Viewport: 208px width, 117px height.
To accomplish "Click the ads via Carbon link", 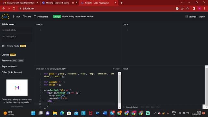I will tap(17, 107).
